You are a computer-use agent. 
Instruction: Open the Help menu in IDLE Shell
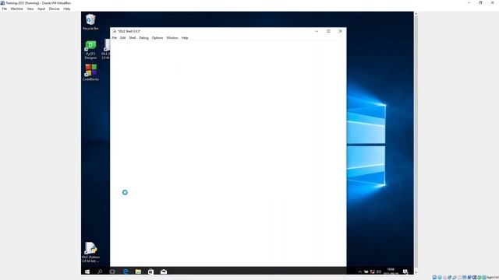[x=185, y=38]
